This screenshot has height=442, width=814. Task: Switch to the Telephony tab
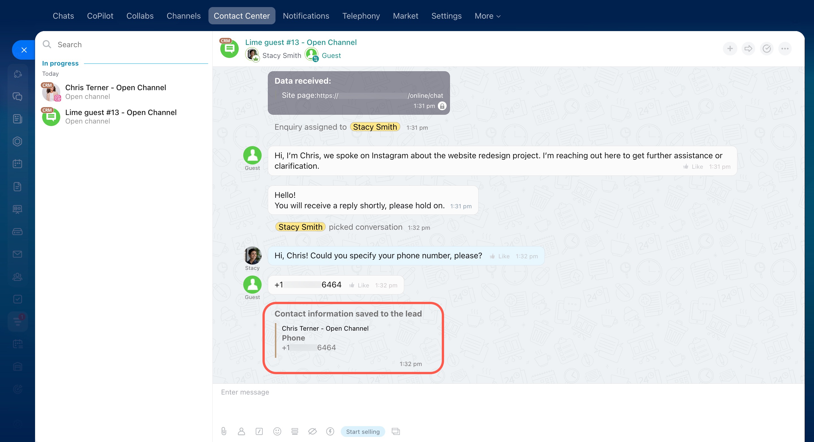[x=361, y=16]
